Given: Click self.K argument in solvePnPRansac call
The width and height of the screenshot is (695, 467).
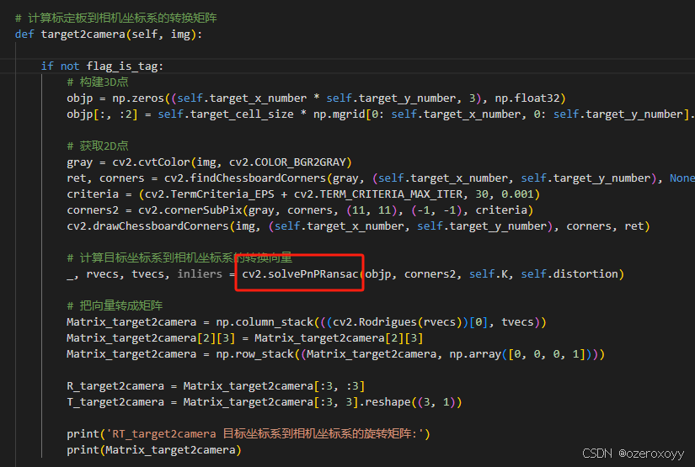Looking at the screenshot, I should (x=489, y=274).
